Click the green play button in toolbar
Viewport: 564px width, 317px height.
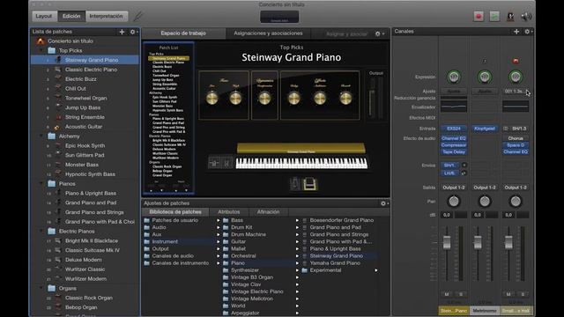click(x=494, y=17)
